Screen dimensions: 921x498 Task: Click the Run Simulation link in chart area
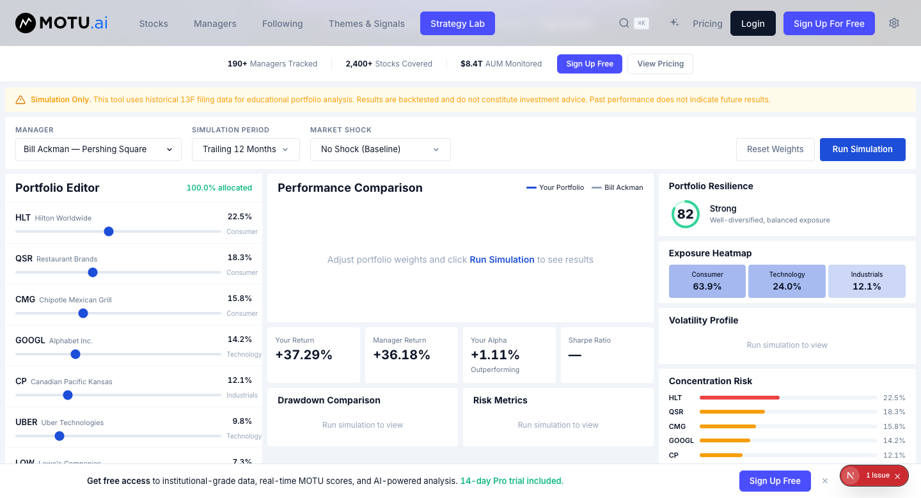502,260
